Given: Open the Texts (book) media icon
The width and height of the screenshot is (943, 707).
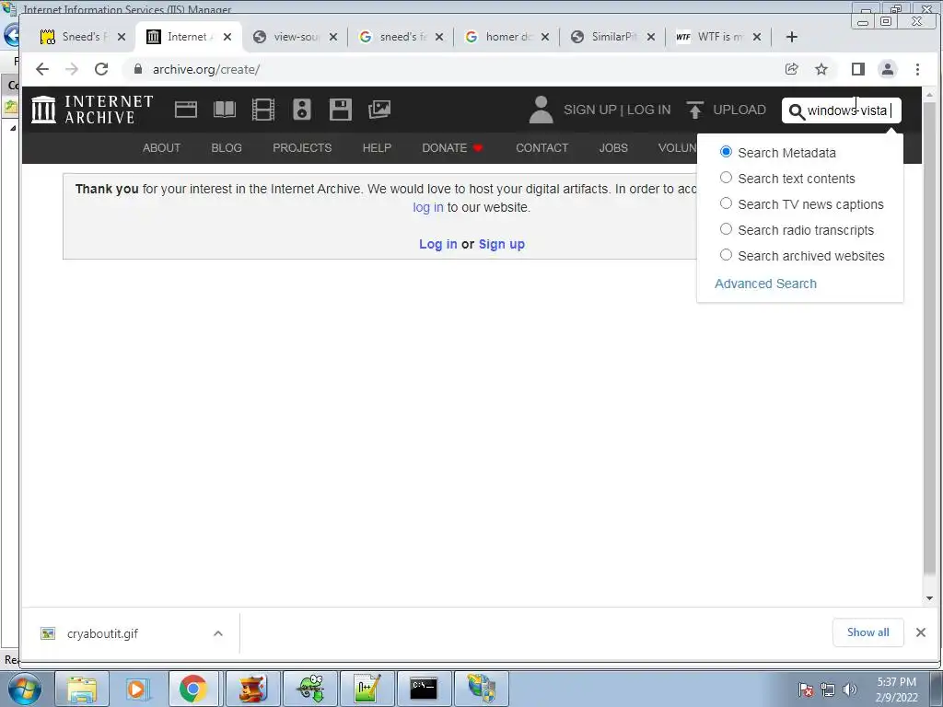Looking at the screenshot, I should tap(225, 110).
